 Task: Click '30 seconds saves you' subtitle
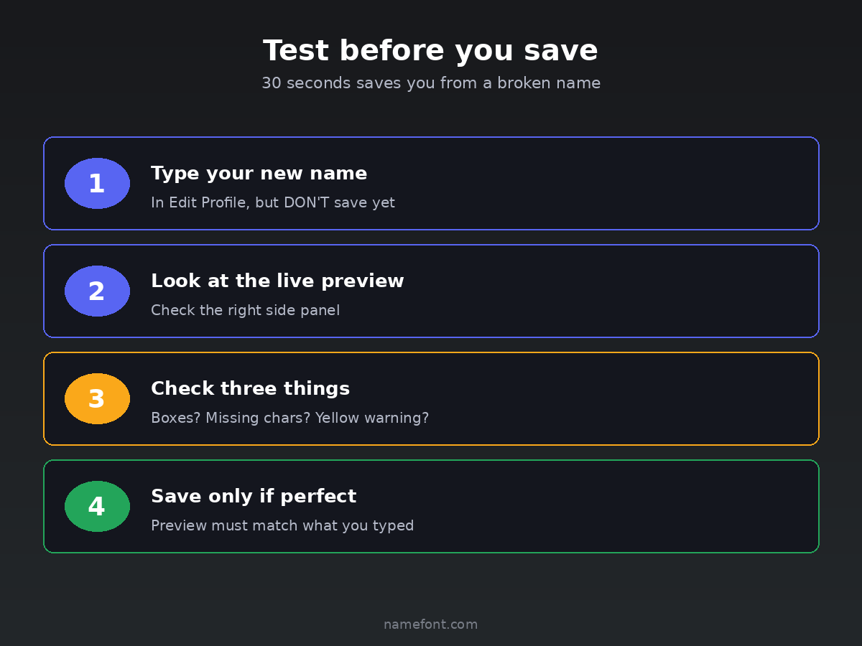(x=430, y=83)
